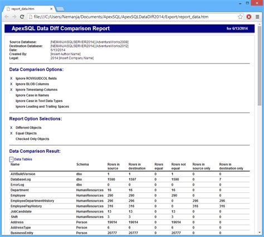Click the Data Comparison Result heading
This screenshot has height=237, width=264.
(x=35, y=151)
